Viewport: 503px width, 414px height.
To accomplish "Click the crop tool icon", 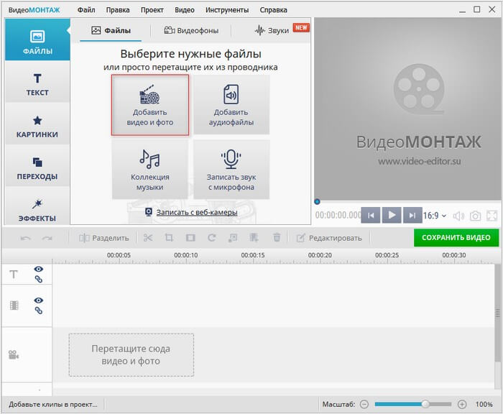I will tap(169, 238).
